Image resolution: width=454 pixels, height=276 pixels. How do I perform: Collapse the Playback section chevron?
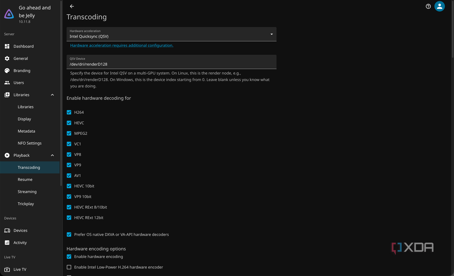pos(52,155)
